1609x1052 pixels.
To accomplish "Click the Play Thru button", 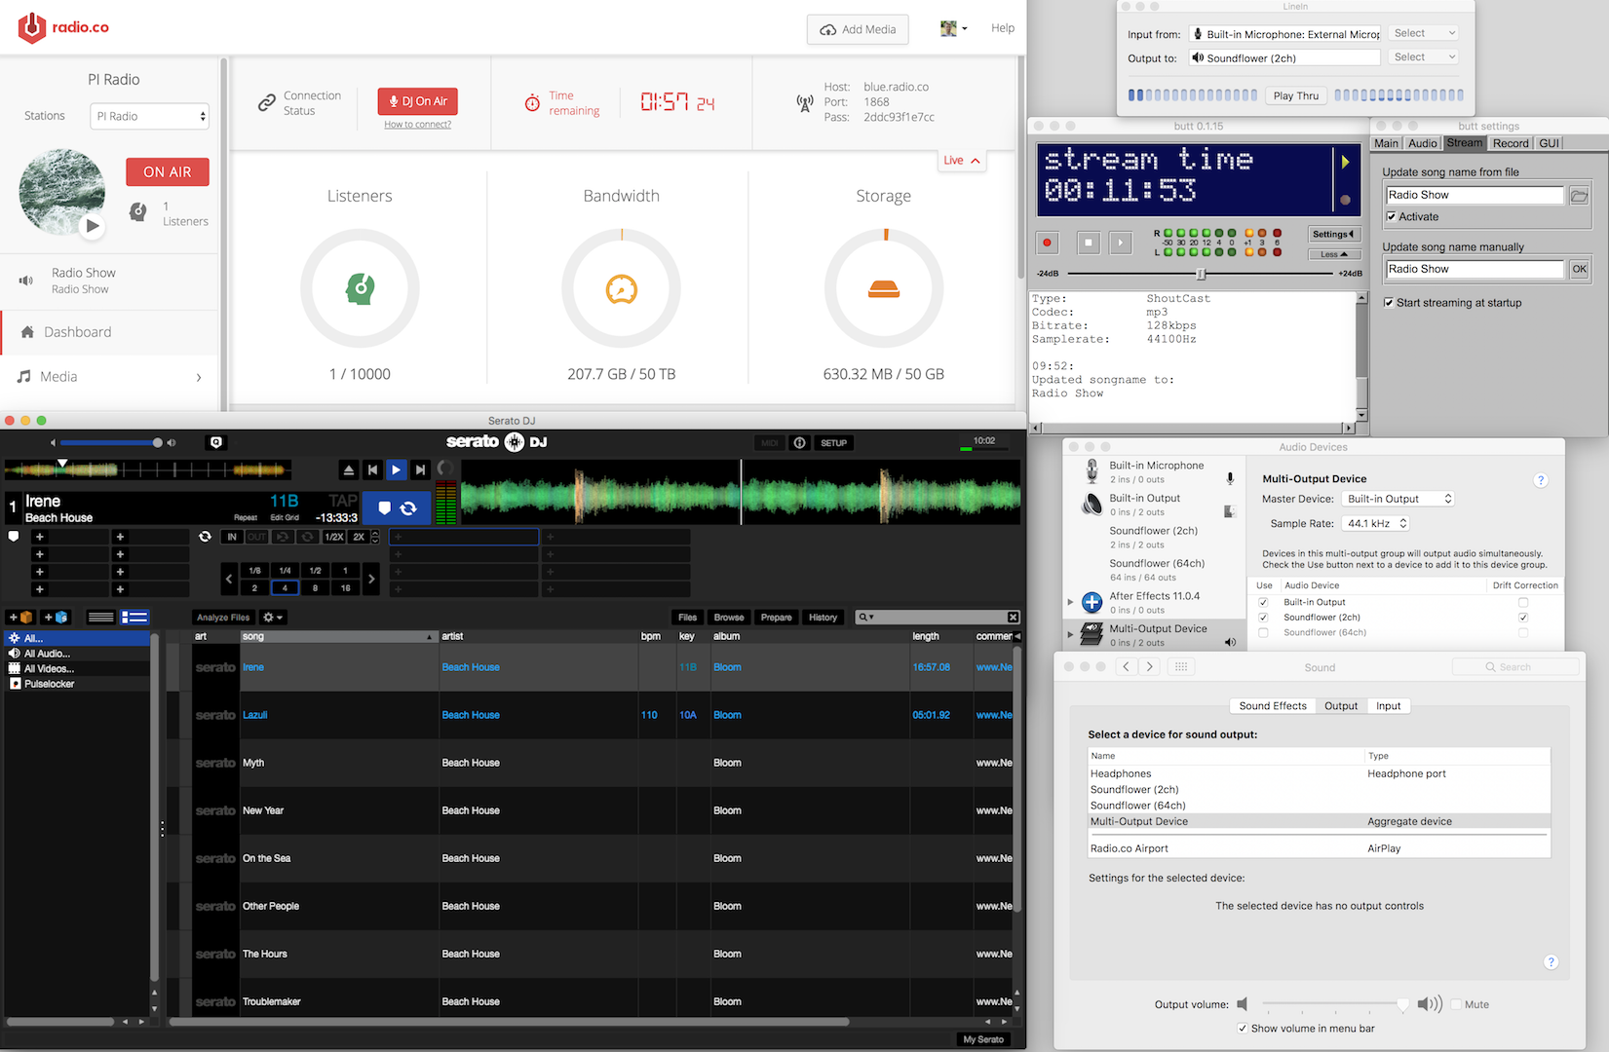I will (x=1295, y=95).
